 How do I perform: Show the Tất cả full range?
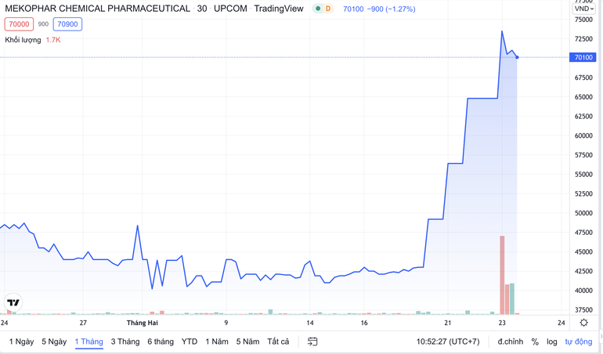[x=278, y=341]
